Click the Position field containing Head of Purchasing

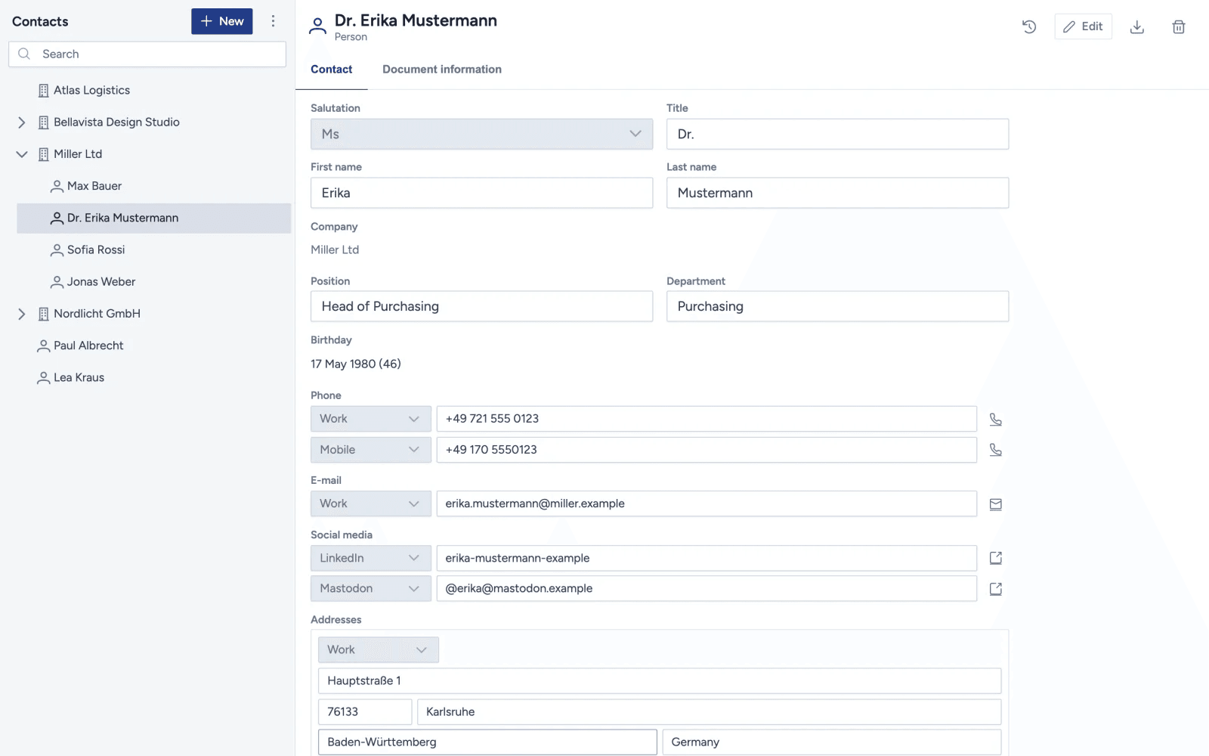[x=481, y=306]
